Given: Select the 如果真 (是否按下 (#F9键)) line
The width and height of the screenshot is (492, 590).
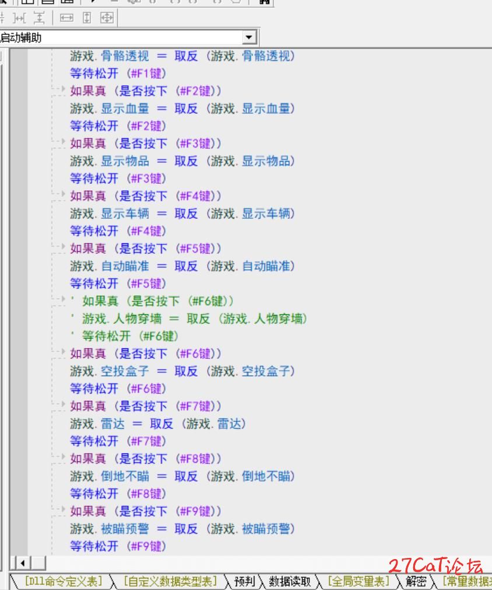Looking at the screenshot, I should click(x=146, y=511).
